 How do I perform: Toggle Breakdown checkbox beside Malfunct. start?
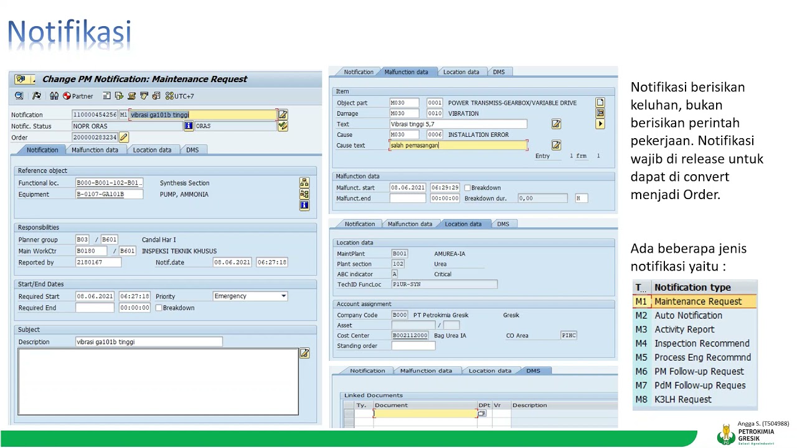(x=468, y=187)
